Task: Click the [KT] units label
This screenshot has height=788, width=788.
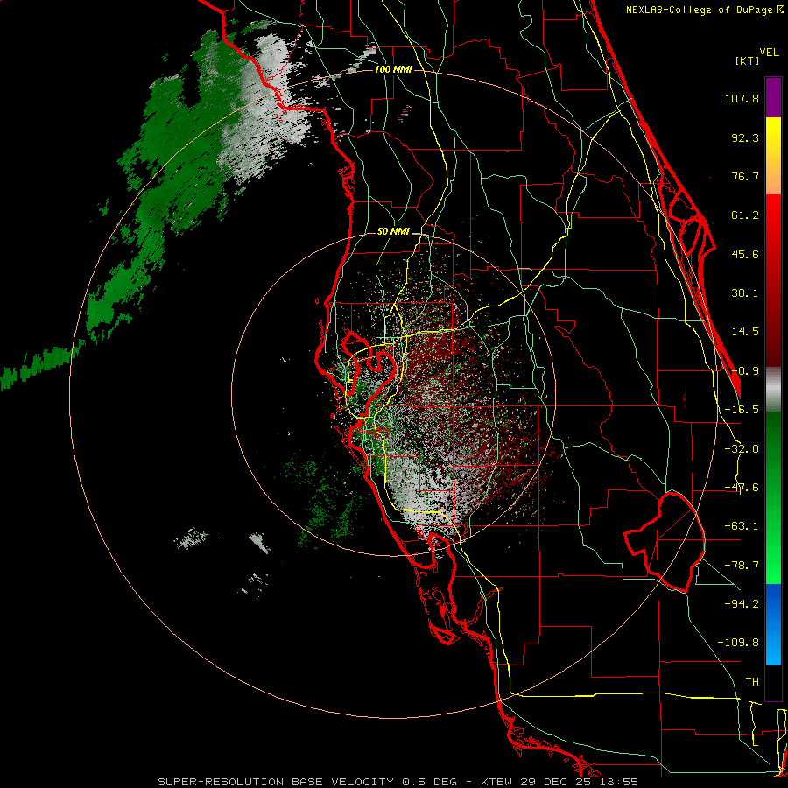Action: (x=748, y=60)
